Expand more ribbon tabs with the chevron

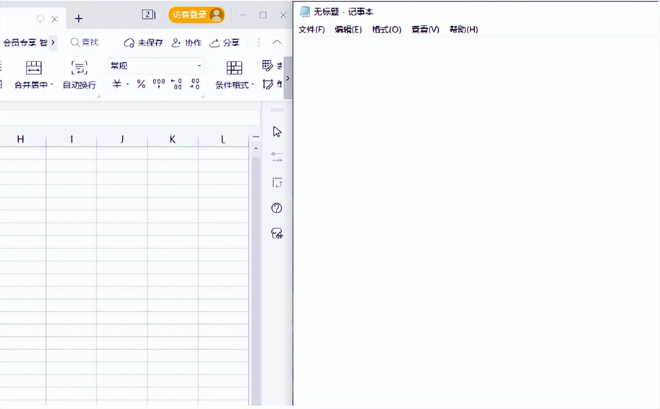click(53, 43)
